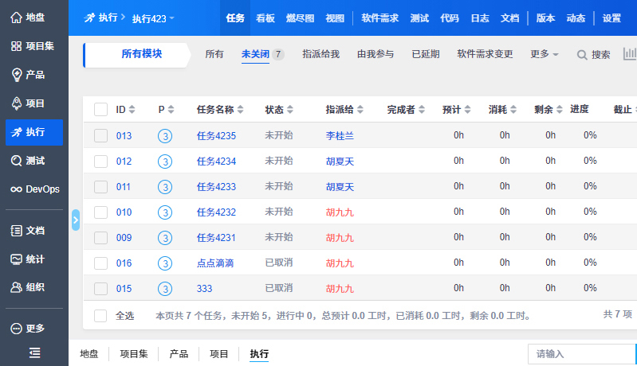Toggle the 全选 select-all checkbox in footer
The image size is (637, 366).
click(100, 316)
